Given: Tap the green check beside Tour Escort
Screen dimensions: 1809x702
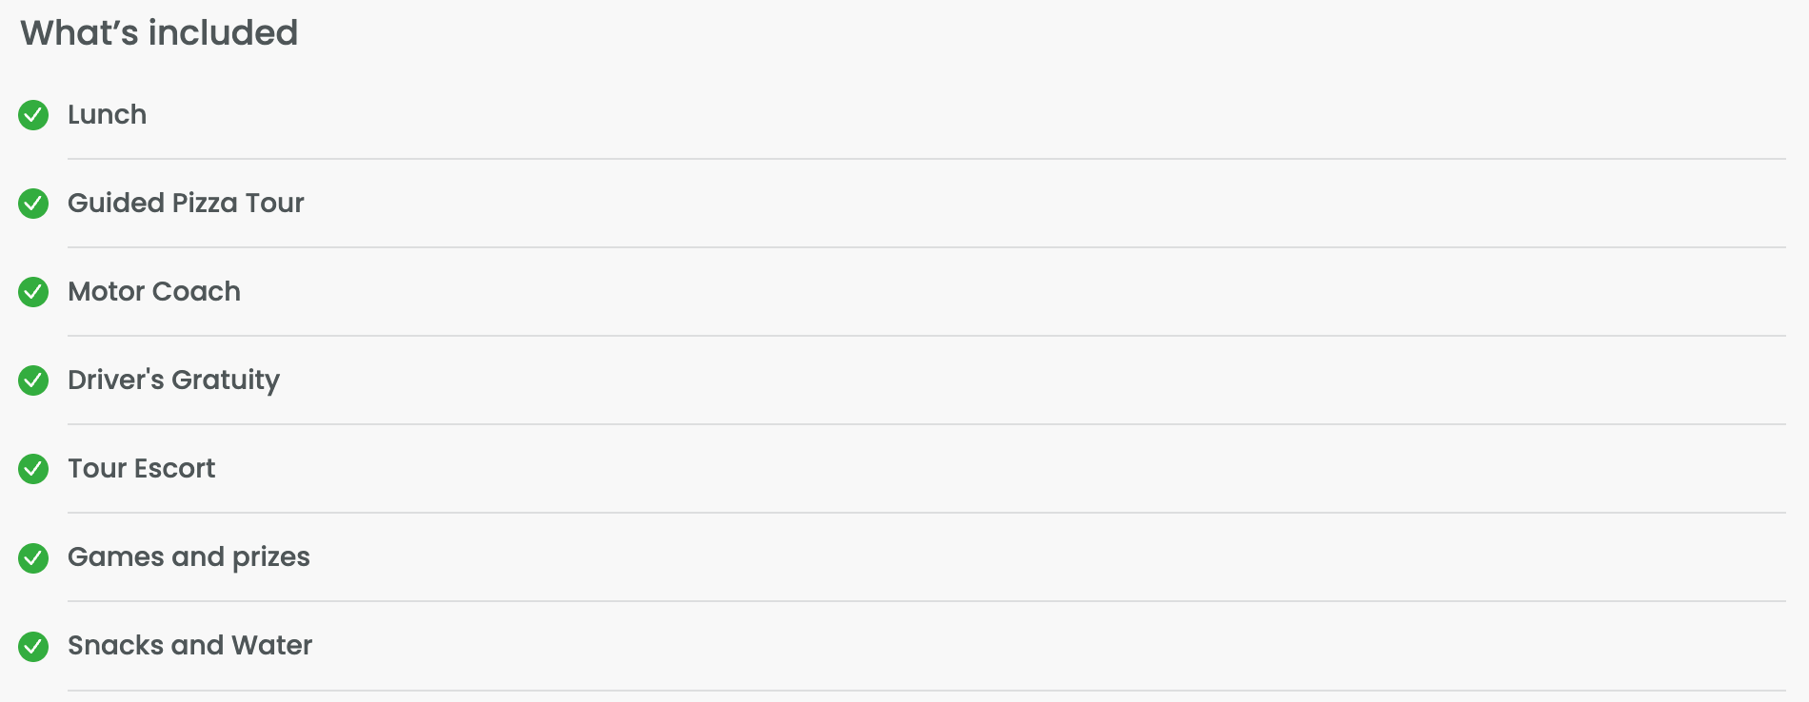Looking at the screenshot, I should click(33, 469).
